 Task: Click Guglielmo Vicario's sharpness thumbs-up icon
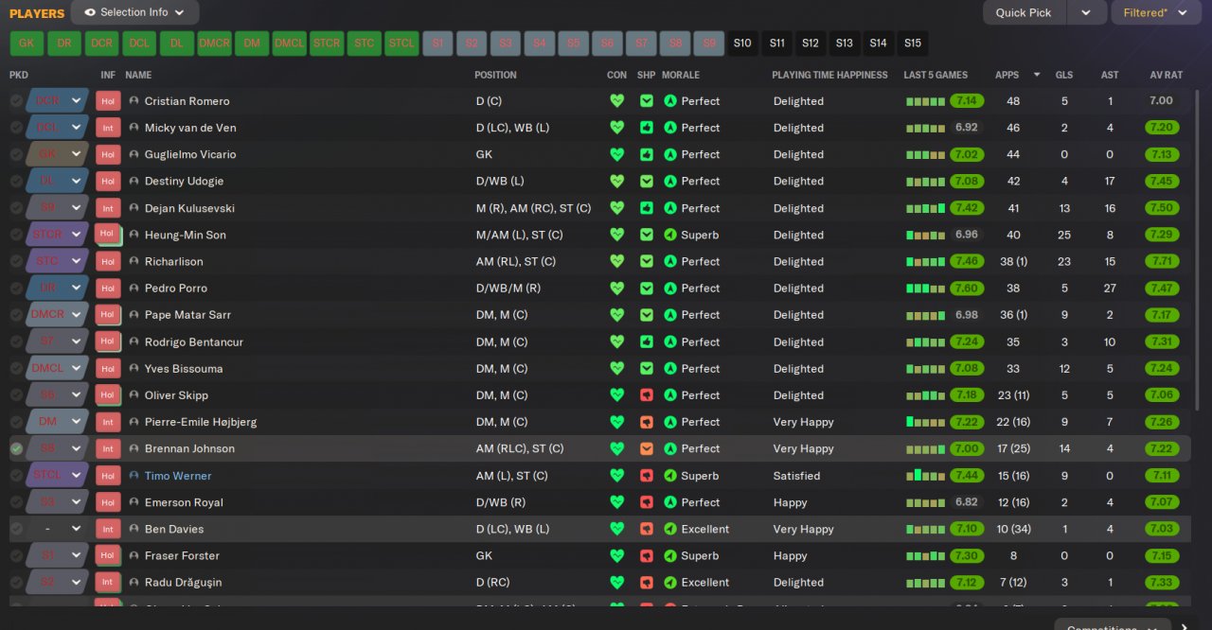pos(647,154)
